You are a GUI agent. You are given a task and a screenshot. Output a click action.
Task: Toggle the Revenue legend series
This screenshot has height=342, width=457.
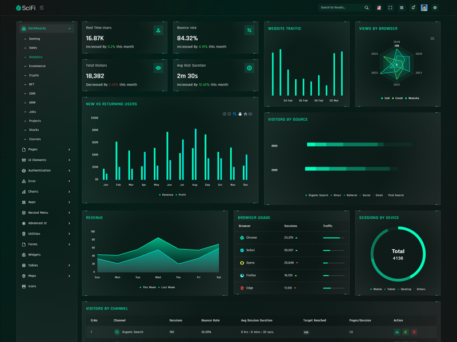pos(167,195)
